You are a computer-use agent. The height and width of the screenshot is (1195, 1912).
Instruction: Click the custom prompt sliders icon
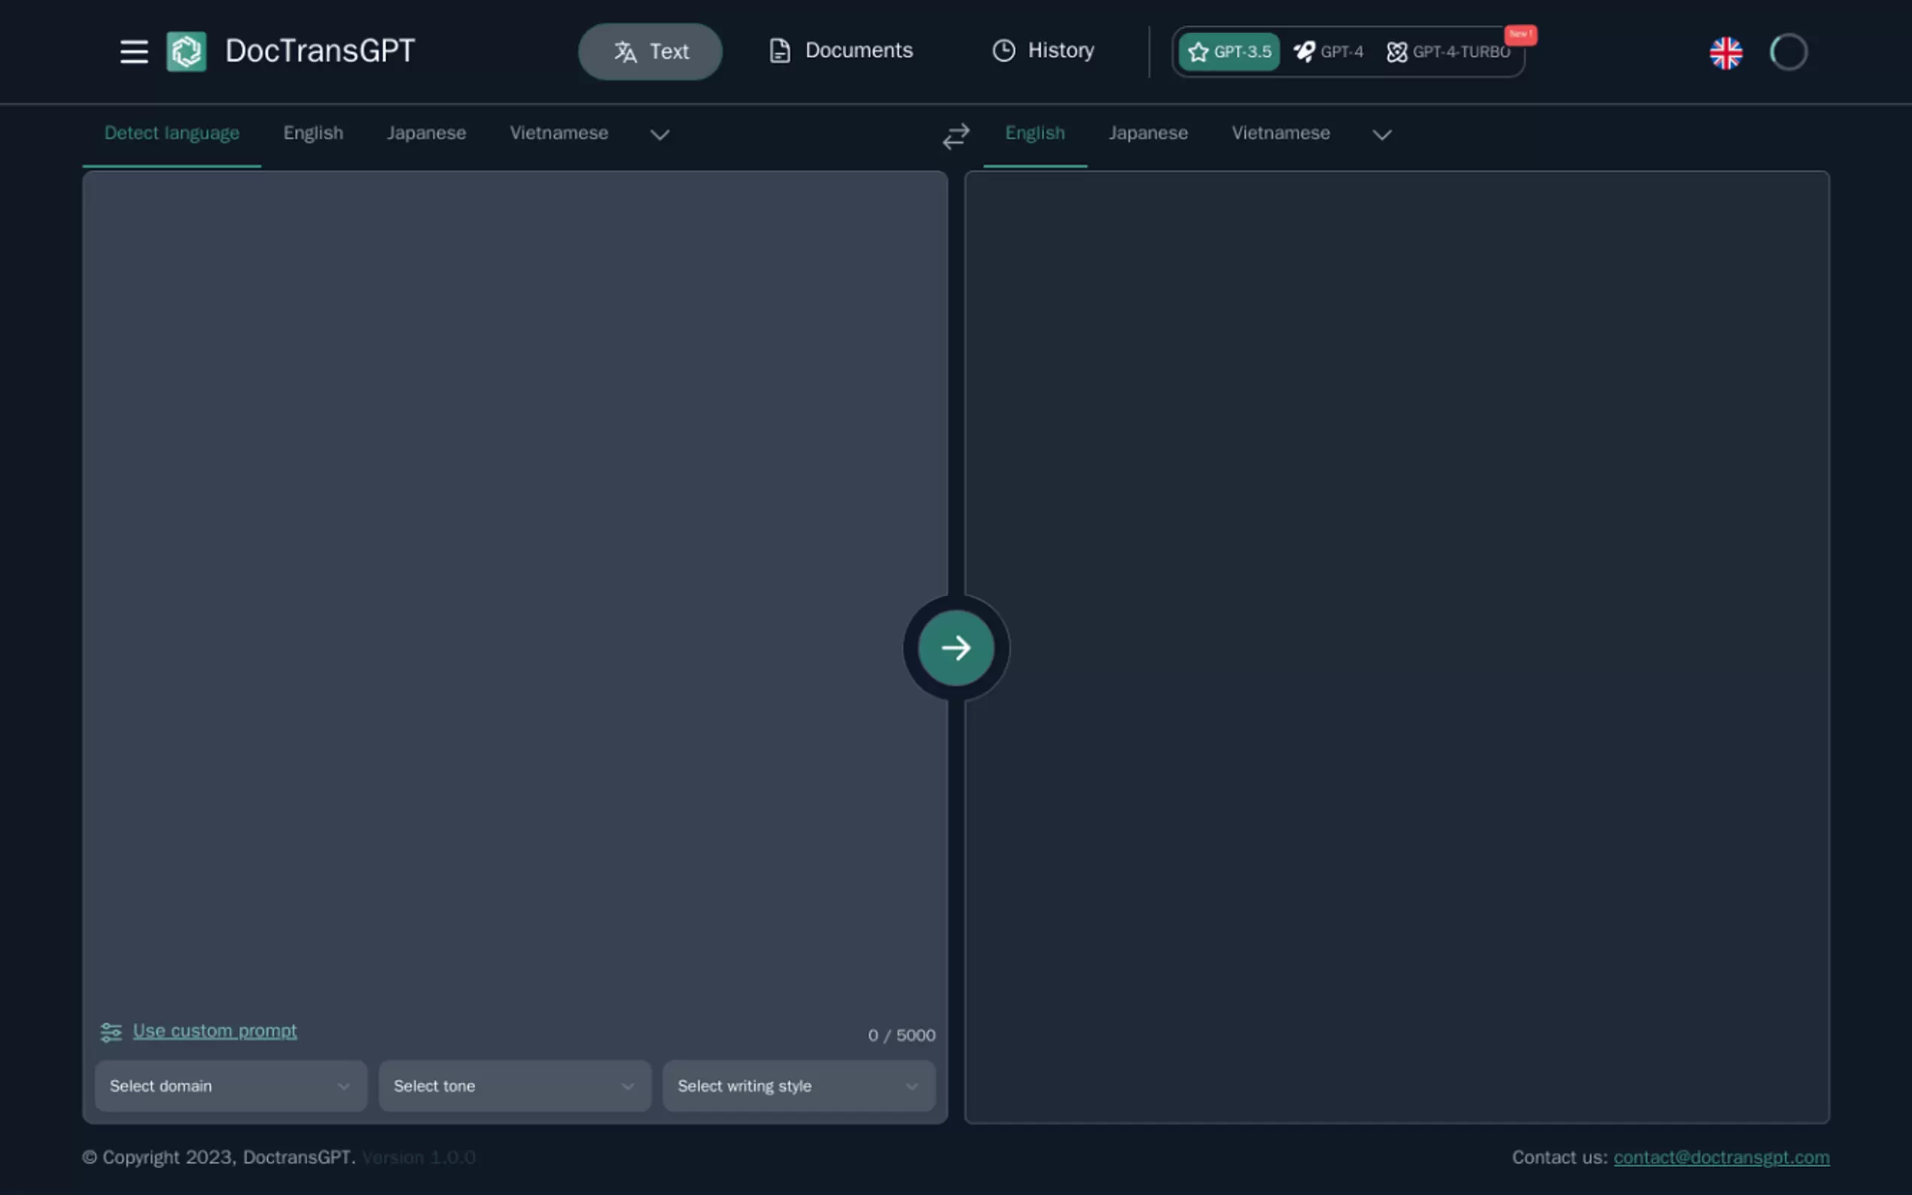pyautogui.click(x=111, y=1032)
